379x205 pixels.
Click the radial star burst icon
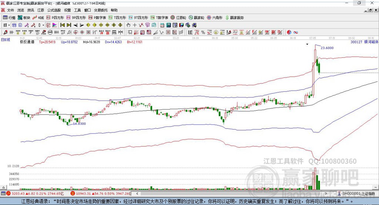[x=82, y=32]
